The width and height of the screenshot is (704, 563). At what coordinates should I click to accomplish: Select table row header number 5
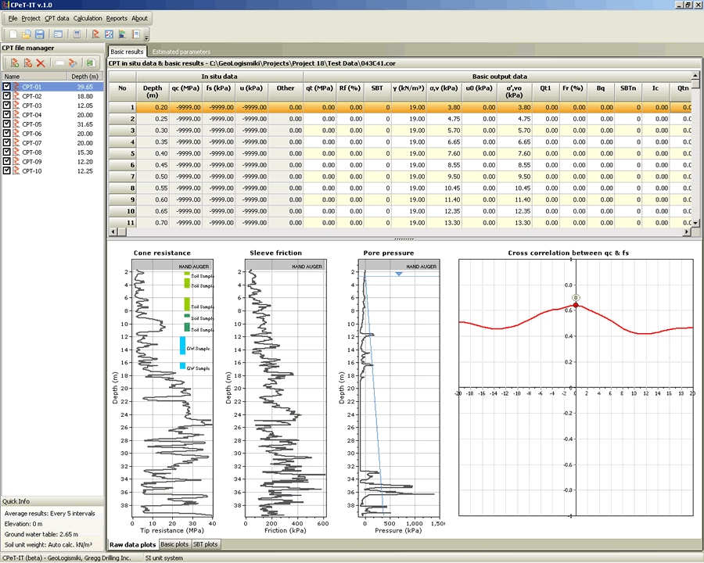click(123, 153)
